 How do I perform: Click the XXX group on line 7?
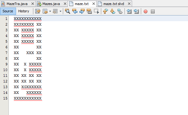click(x=30, y=53)
